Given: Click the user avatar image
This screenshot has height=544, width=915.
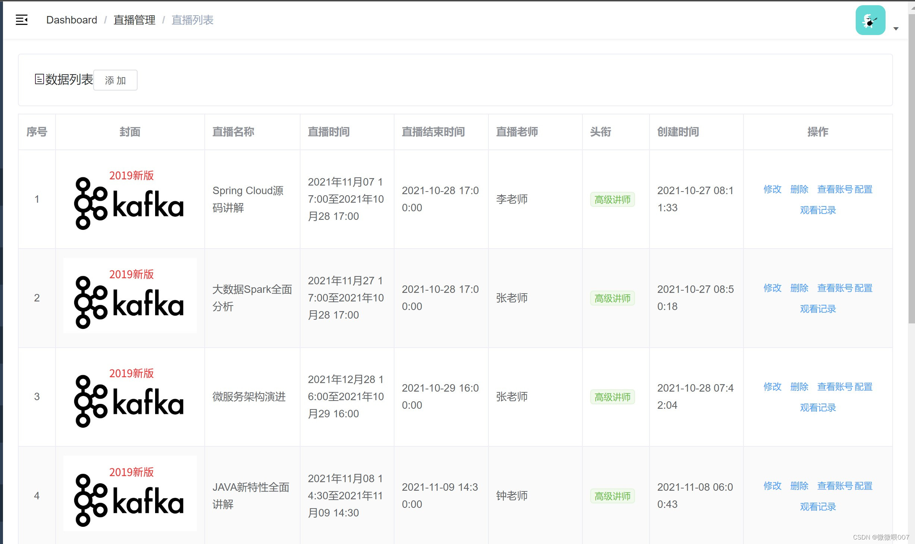Looking at the screenshot, I should click(x=870, y=20).
